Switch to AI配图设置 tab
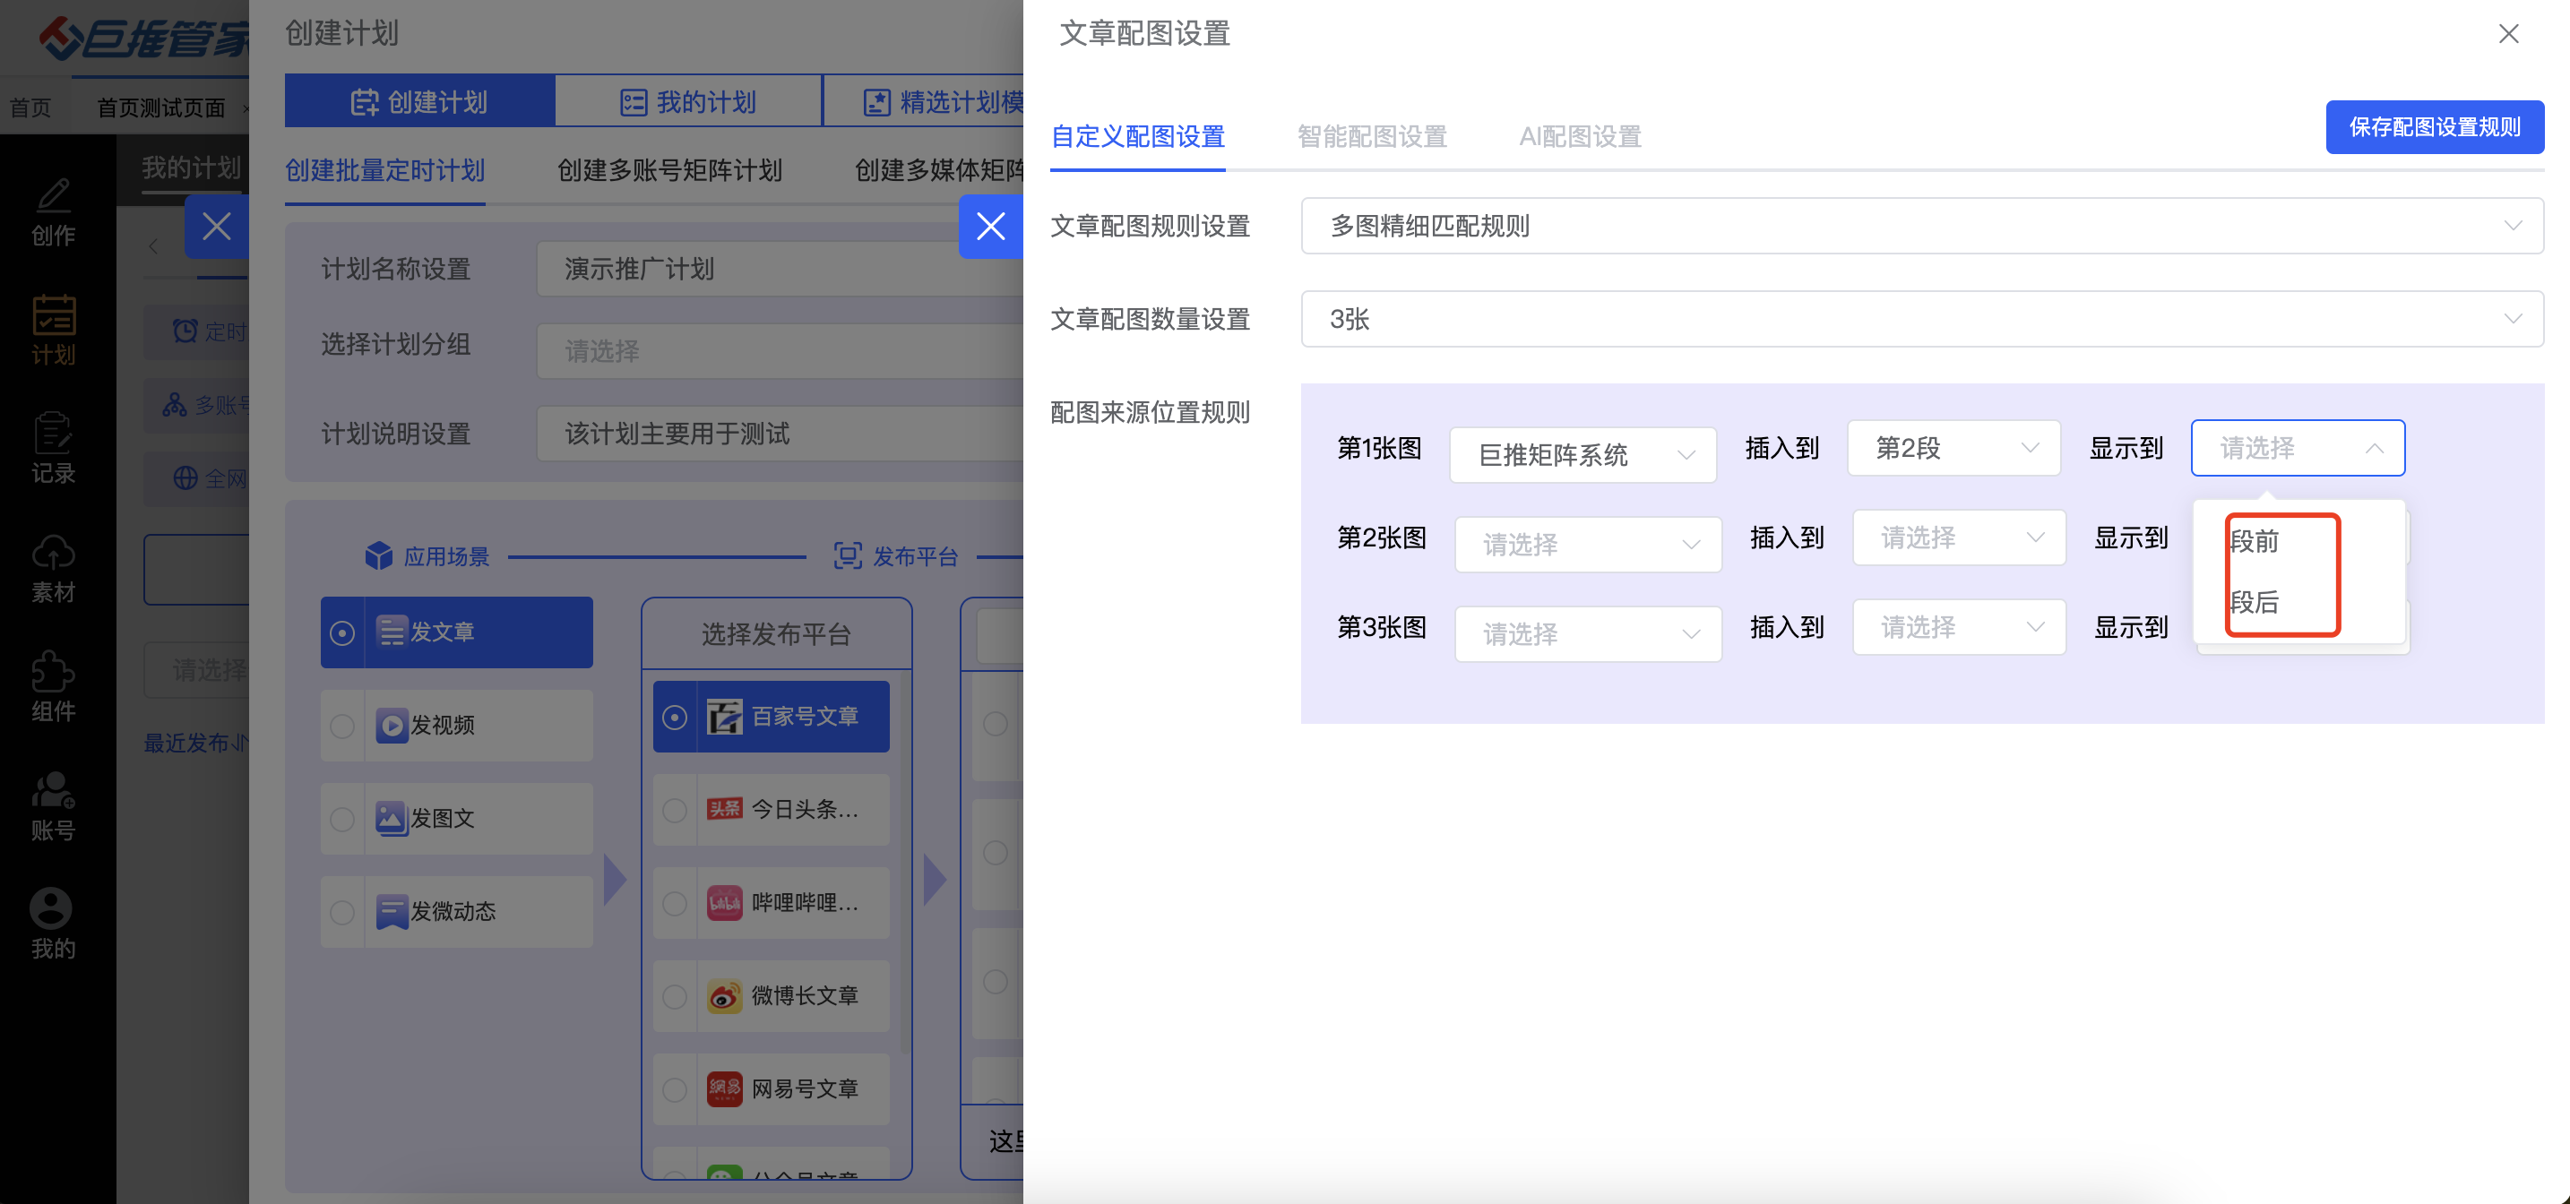The image size is (2570, 1204). point(1579,137)
